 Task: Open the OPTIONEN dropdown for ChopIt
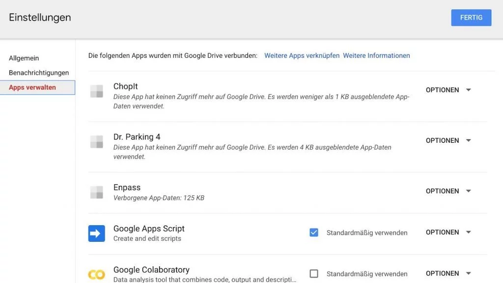point(448,90)
